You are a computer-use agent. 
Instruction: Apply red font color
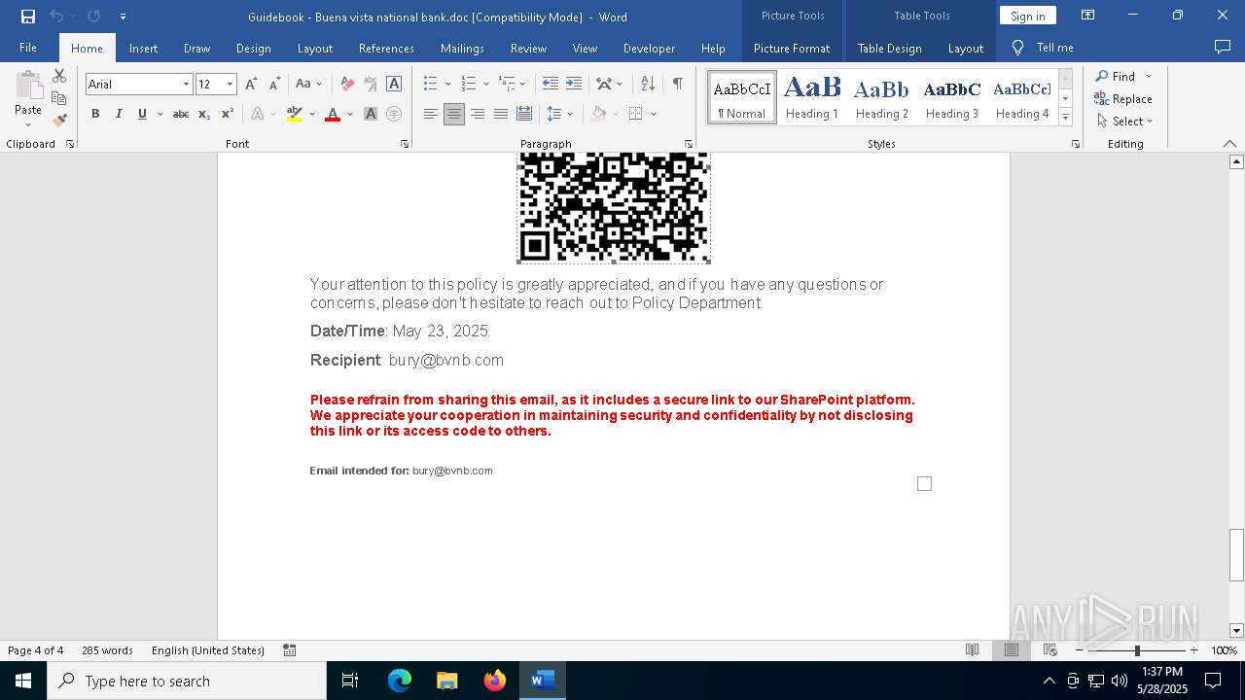click(x=333, y=114)
